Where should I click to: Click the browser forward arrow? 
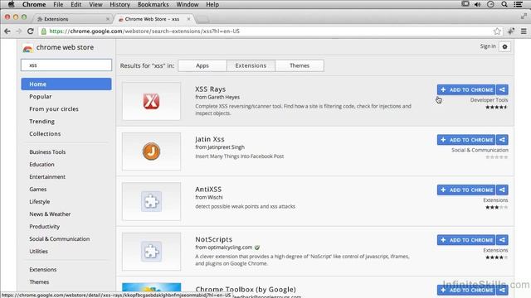point(18,31)
